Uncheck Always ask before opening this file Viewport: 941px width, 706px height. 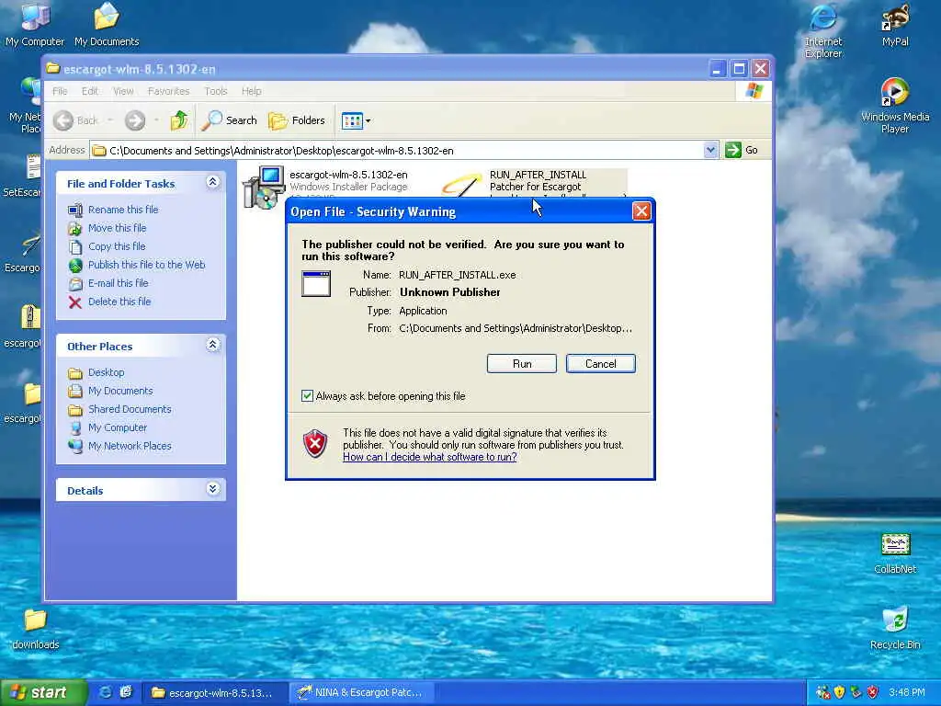tap(307, 395)
